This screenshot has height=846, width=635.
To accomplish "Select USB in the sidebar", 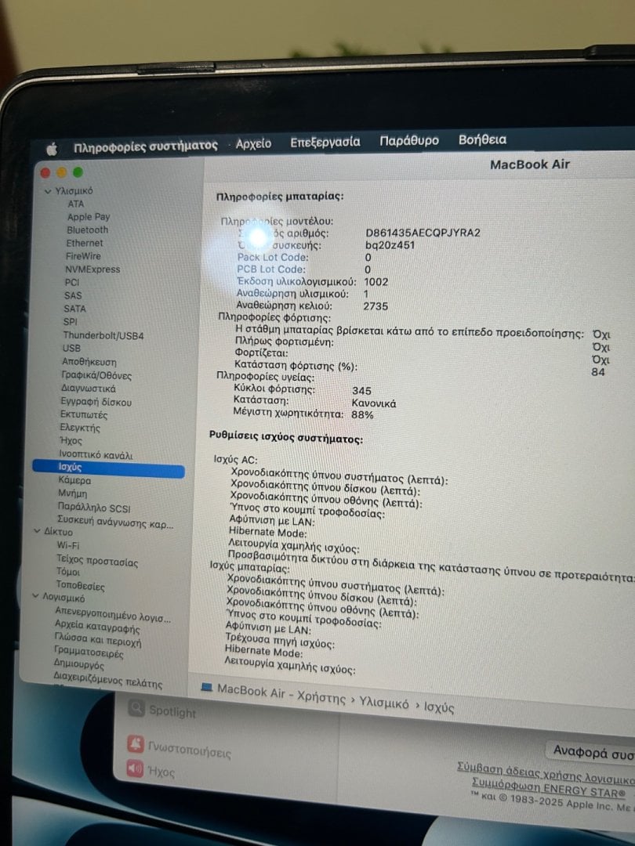I will tap(71, 349).
